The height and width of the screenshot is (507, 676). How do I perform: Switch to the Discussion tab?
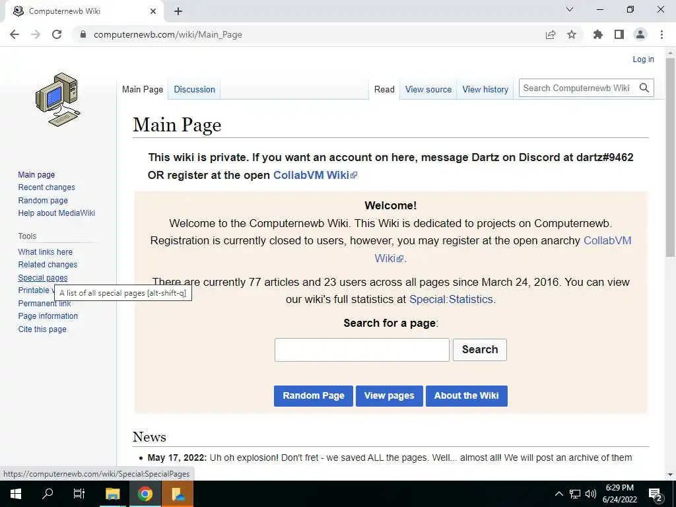(195, 89)
